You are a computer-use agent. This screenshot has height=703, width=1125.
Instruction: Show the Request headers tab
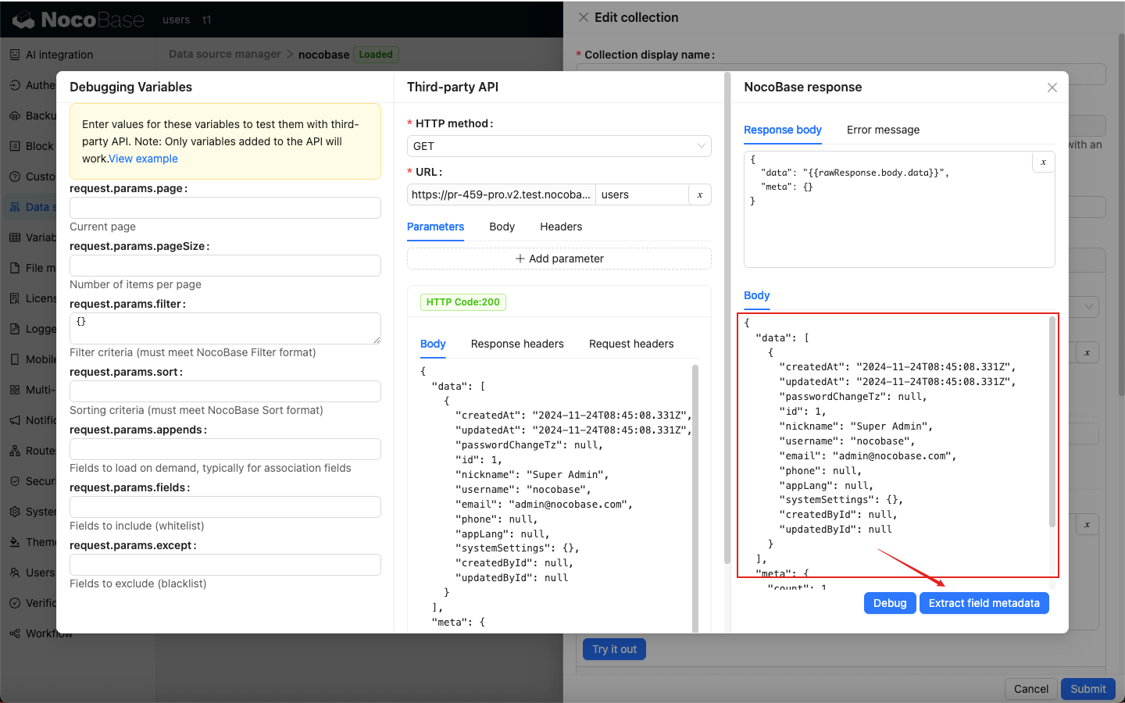coord(630,344)
